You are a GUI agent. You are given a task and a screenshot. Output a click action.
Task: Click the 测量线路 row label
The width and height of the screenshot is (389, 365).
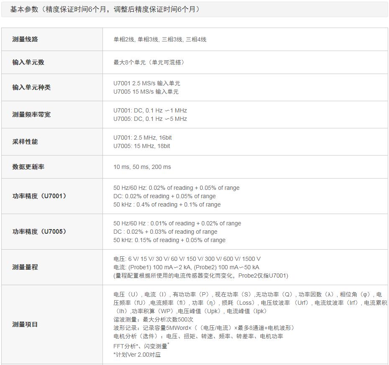coord(25,39)
